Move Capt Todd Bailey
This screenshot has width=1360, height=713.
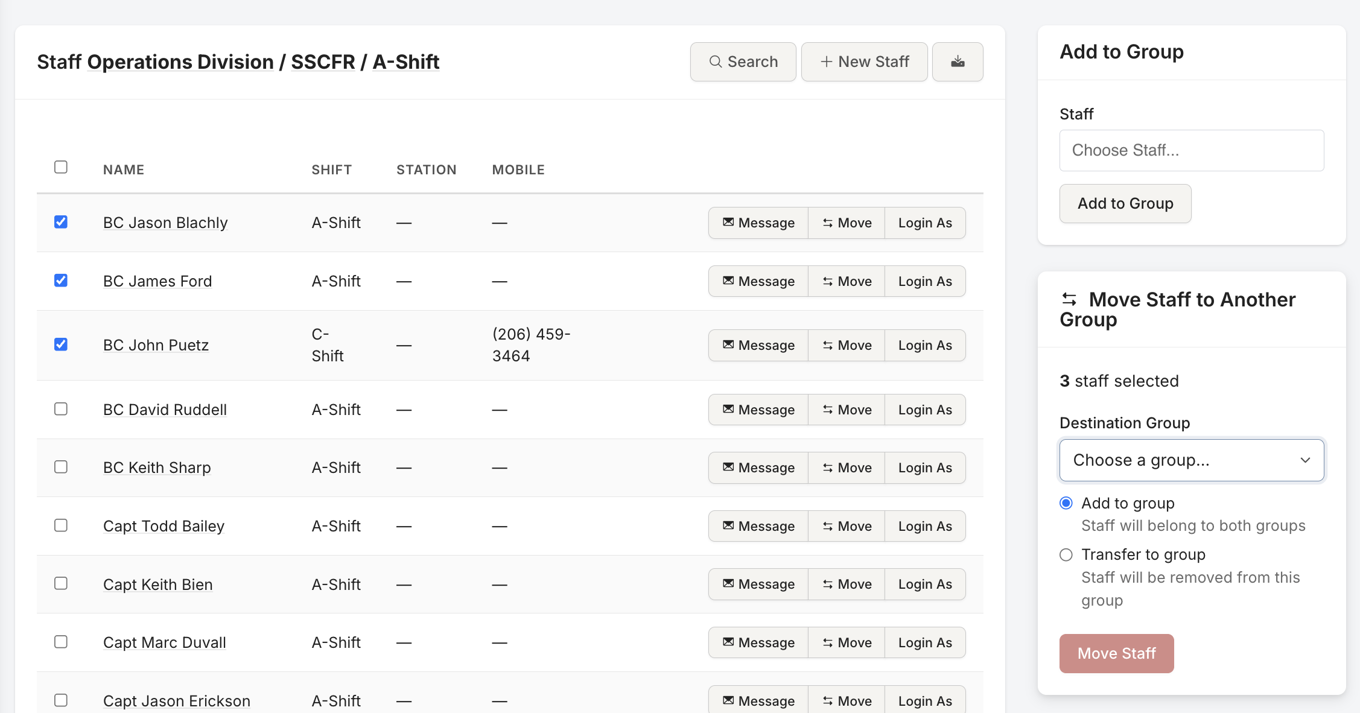[847, 526]
